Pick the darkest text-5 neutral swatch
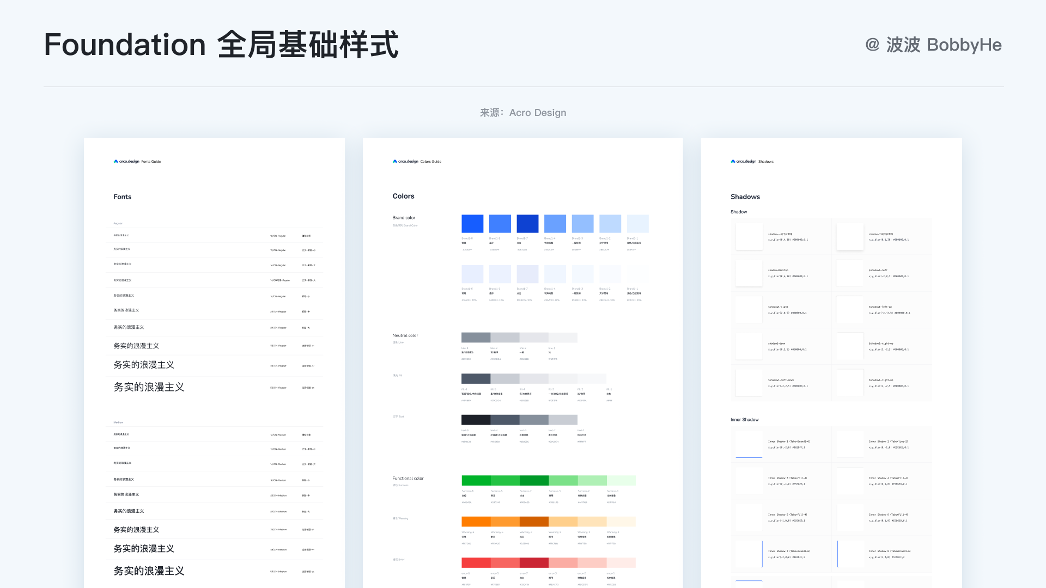Screen dimensions: 1046x588 coord(476,420)
